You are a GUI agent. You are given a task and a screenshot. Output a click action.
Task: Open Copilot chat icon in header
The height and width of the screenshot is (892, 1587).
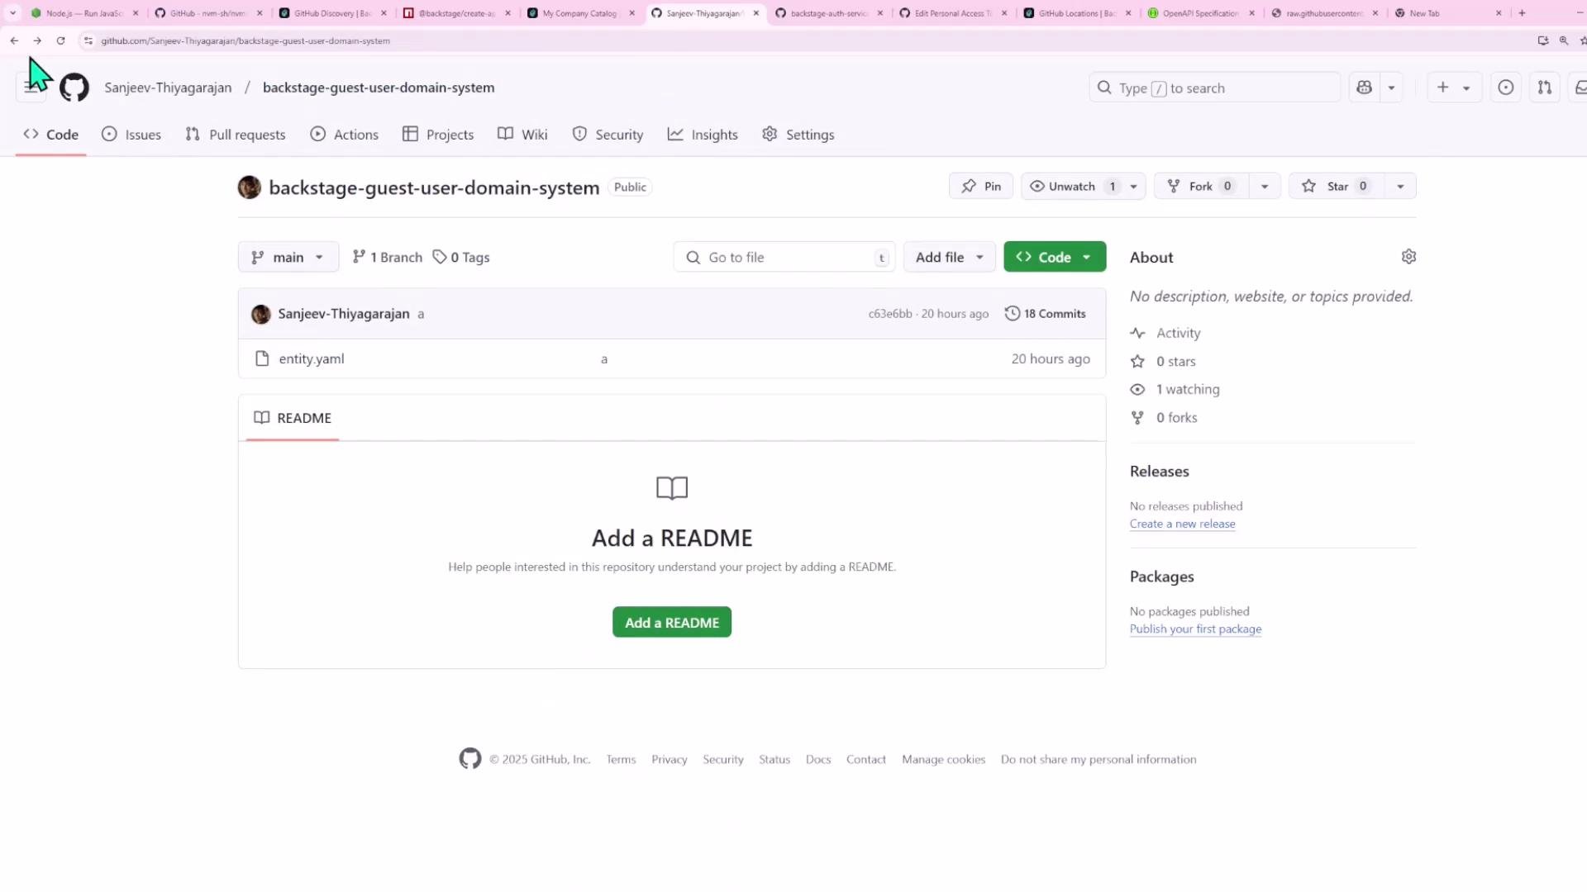(x=1365, y=88)
